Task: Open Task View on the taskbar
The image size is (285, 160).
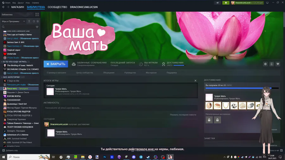Action: [54, 157]
